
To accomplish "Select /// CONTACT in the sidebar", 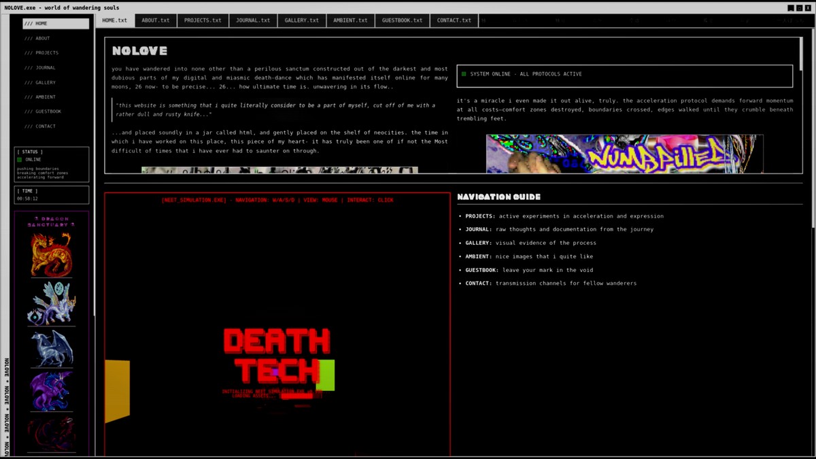I will tap(56, 126).
